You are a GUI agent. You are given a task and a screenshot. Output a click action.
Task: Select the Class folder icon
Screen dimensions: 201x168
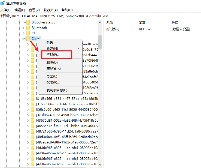28,39
